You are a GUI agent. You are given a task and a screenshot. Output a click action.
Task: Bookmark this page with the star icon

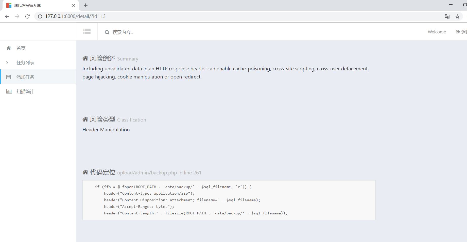click(457, 16)
